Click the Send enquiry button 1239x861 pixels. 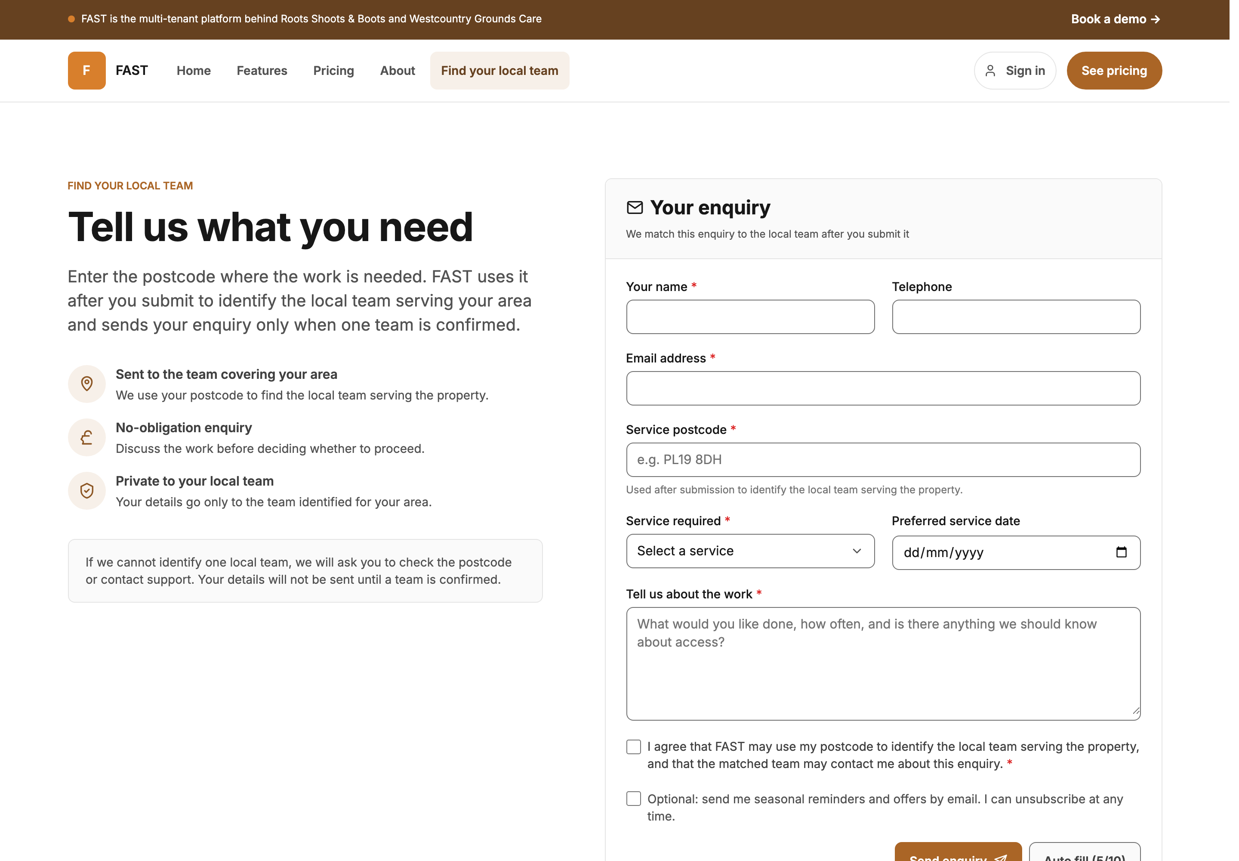[958, 852]
